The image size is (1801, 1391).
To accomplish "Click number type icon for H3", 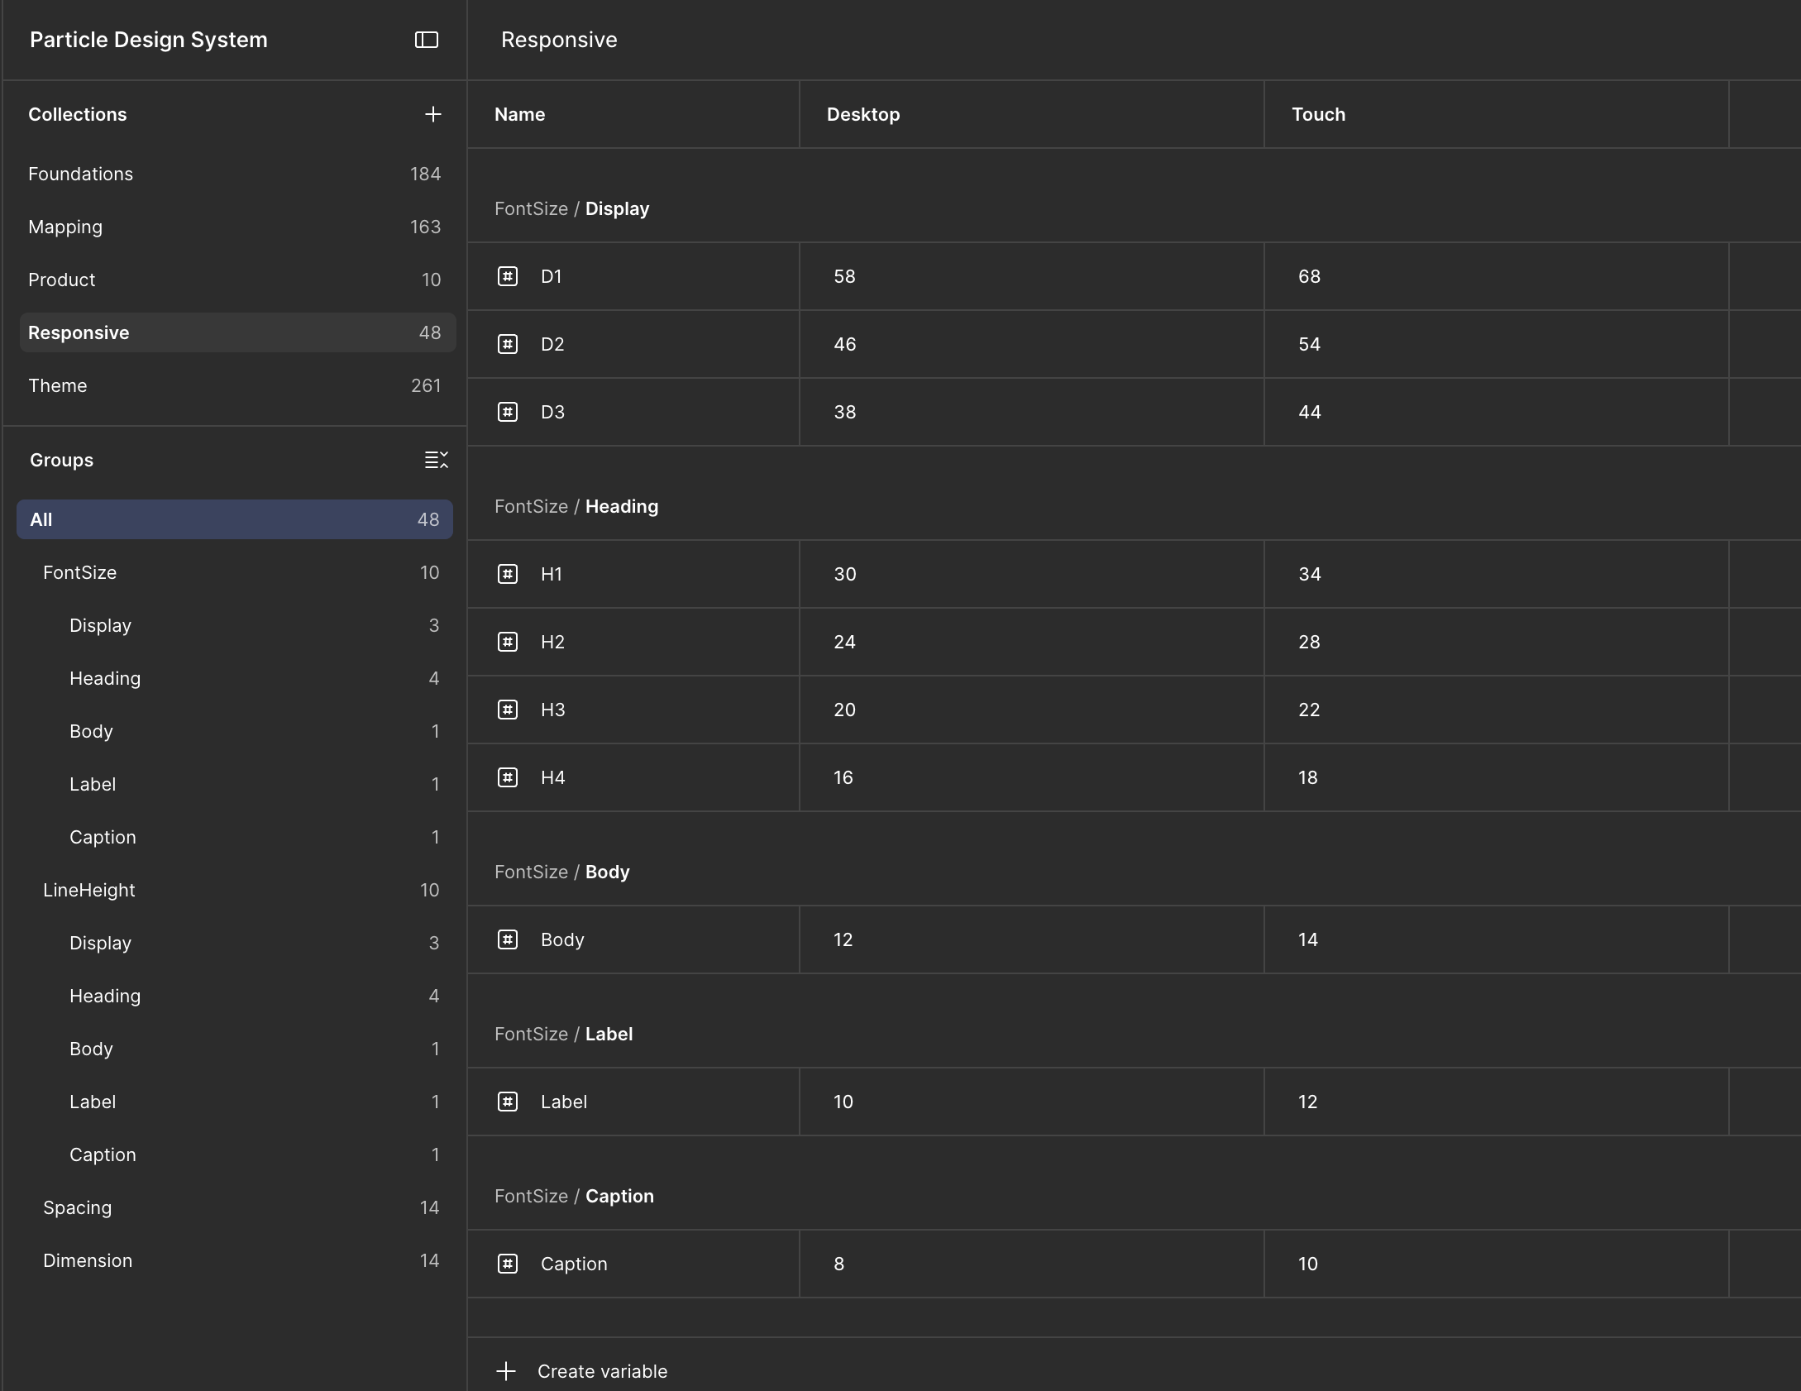I will point(508,710).
